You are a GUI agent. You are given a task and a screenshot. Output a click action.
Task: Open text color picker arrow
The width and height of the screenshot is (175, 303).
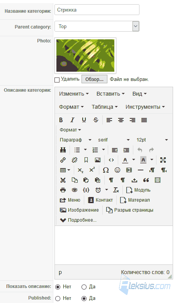[134, 160]
